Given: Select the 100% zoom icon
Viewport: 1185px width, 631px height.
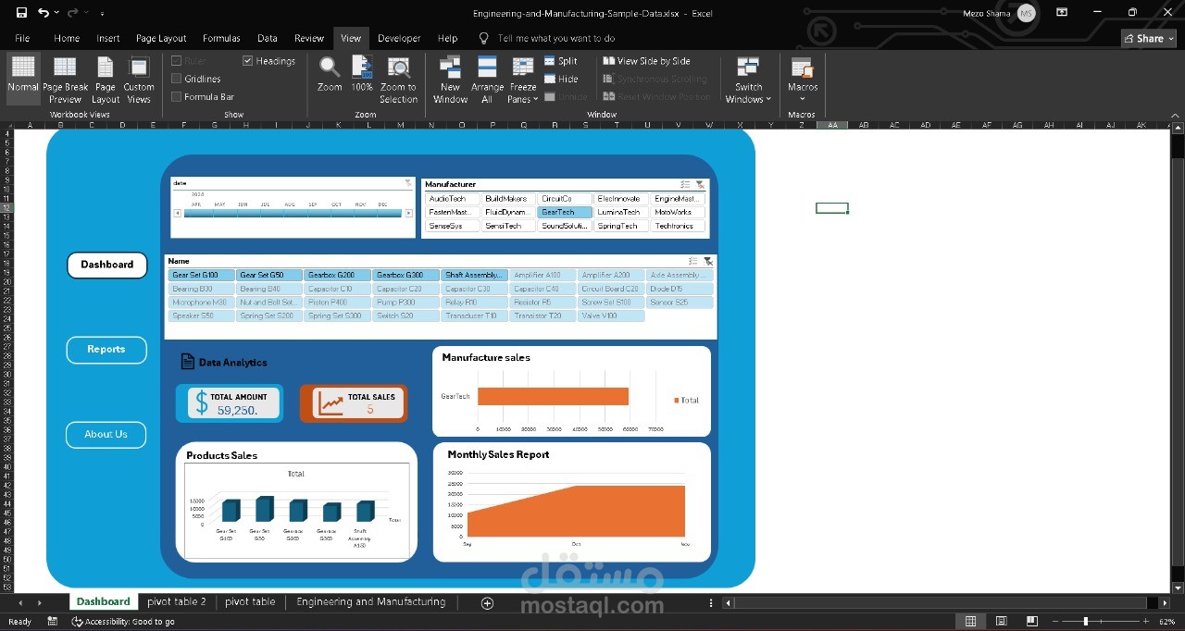Looking at the screenshot, I should 361,74.
